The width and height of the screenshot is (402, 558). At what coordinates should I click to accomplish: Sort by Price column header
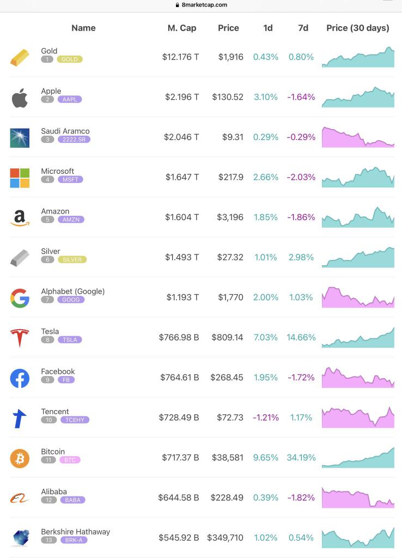(228, 28)
